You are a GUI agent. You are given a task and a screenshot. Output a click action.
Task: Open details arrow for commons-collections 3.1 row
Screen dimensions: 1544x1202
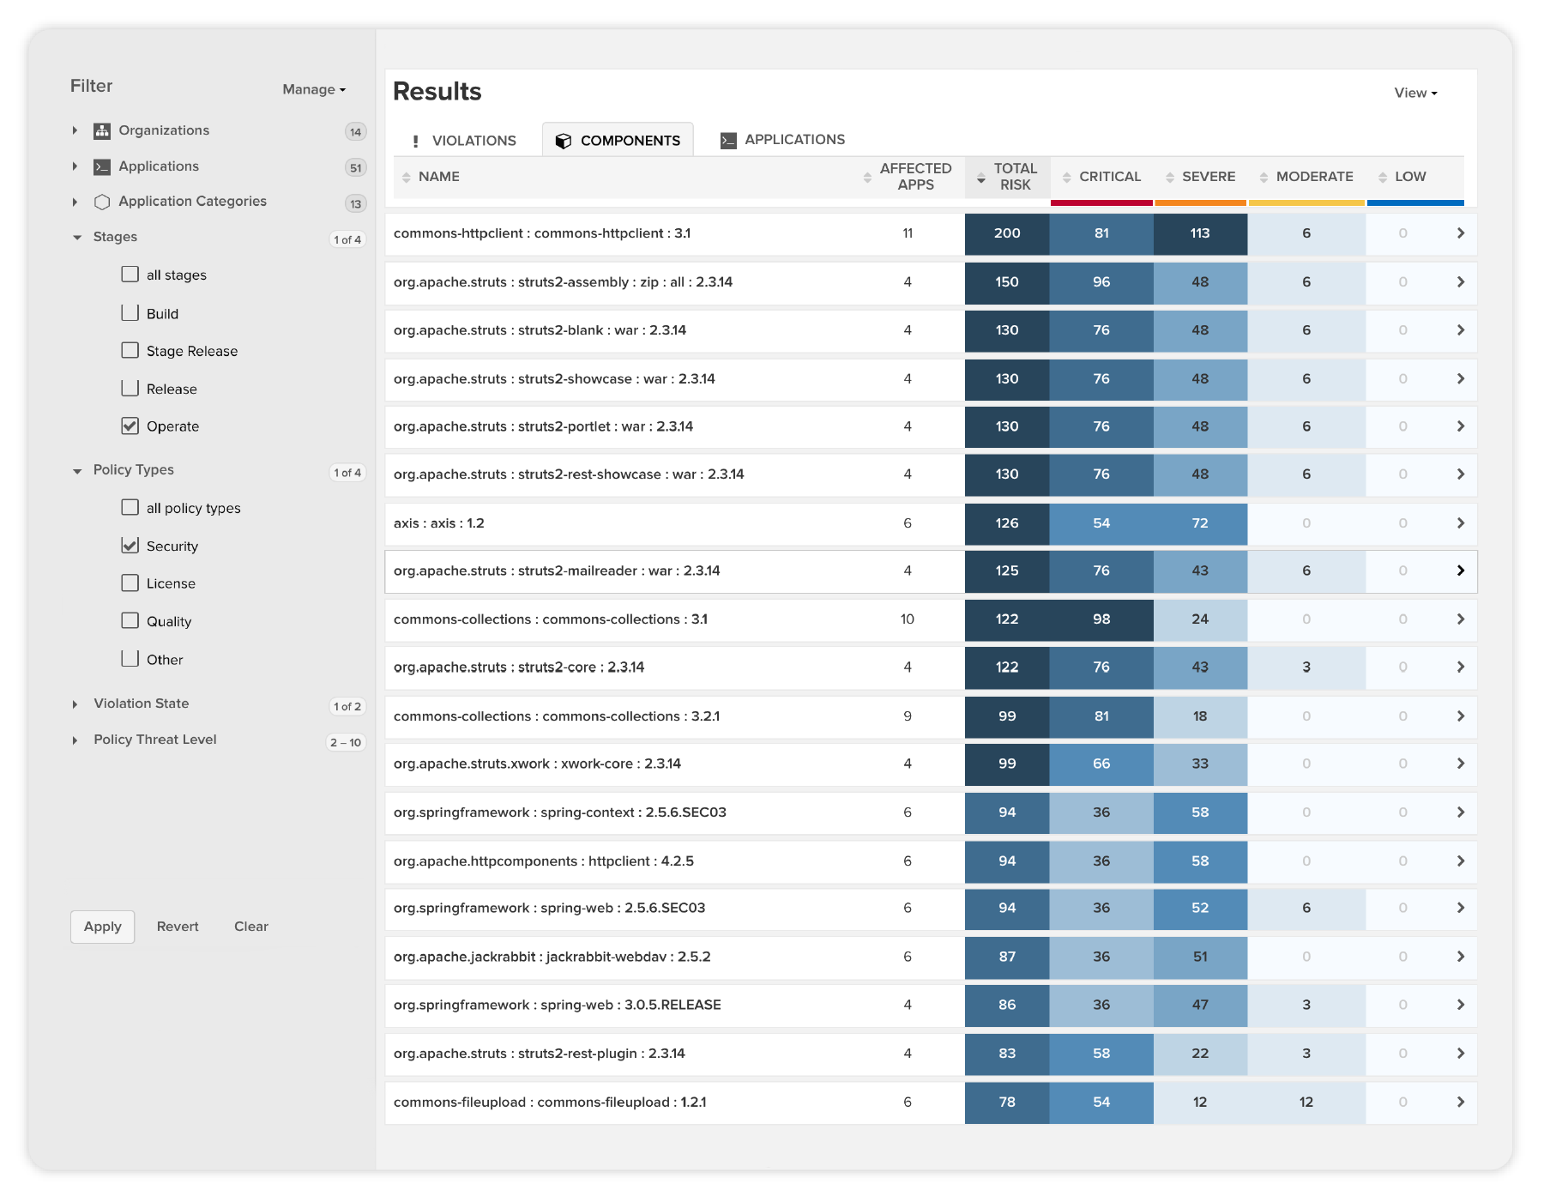pyautogui.click(x=1461, y=619)
